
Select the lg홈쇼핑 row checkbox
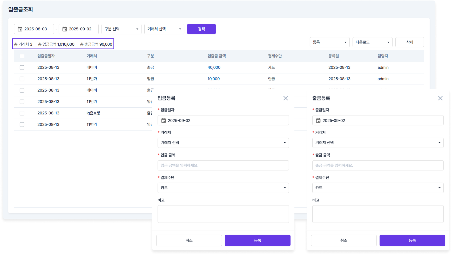pyautogui.click(x=22, y=113)
